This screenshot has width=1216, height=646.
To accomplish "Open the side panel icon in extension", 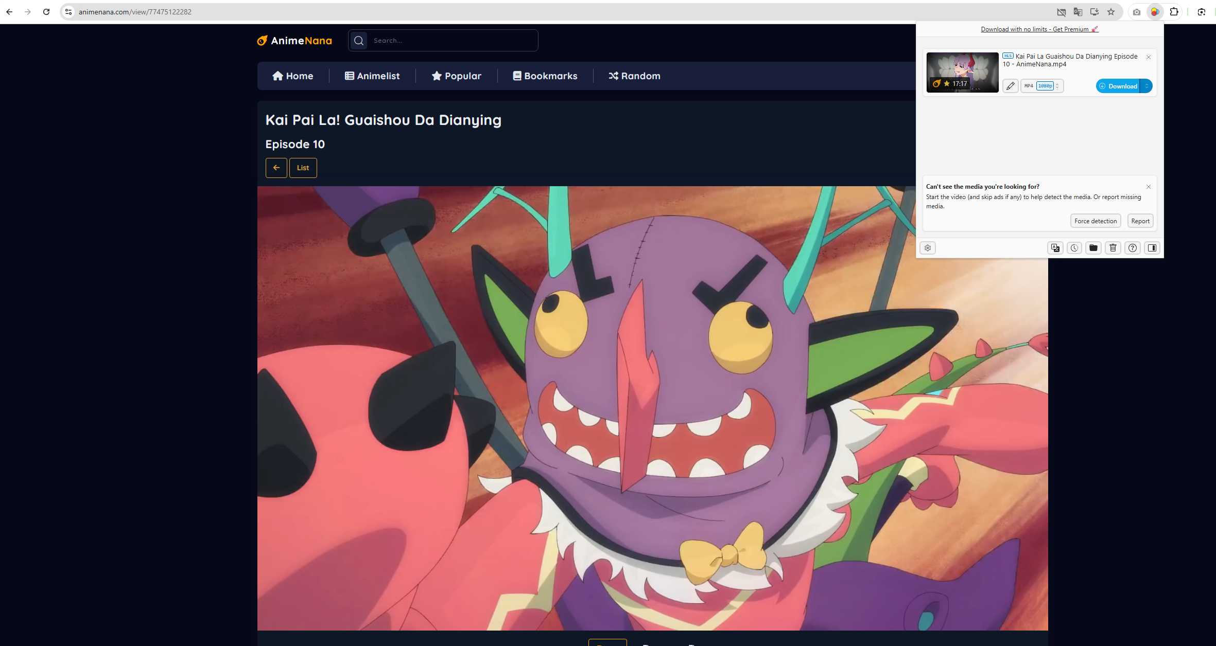I will pos(1152,248).
